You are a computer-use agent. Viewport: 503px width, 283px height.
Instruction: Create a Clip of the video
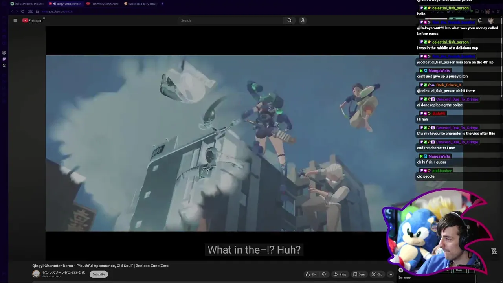pos(377,274)
